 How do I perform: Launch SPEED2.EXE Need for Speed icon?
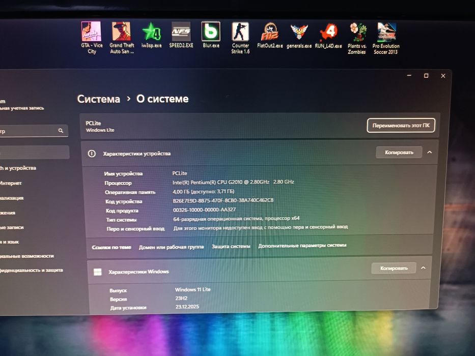click(x=181, y=36)
